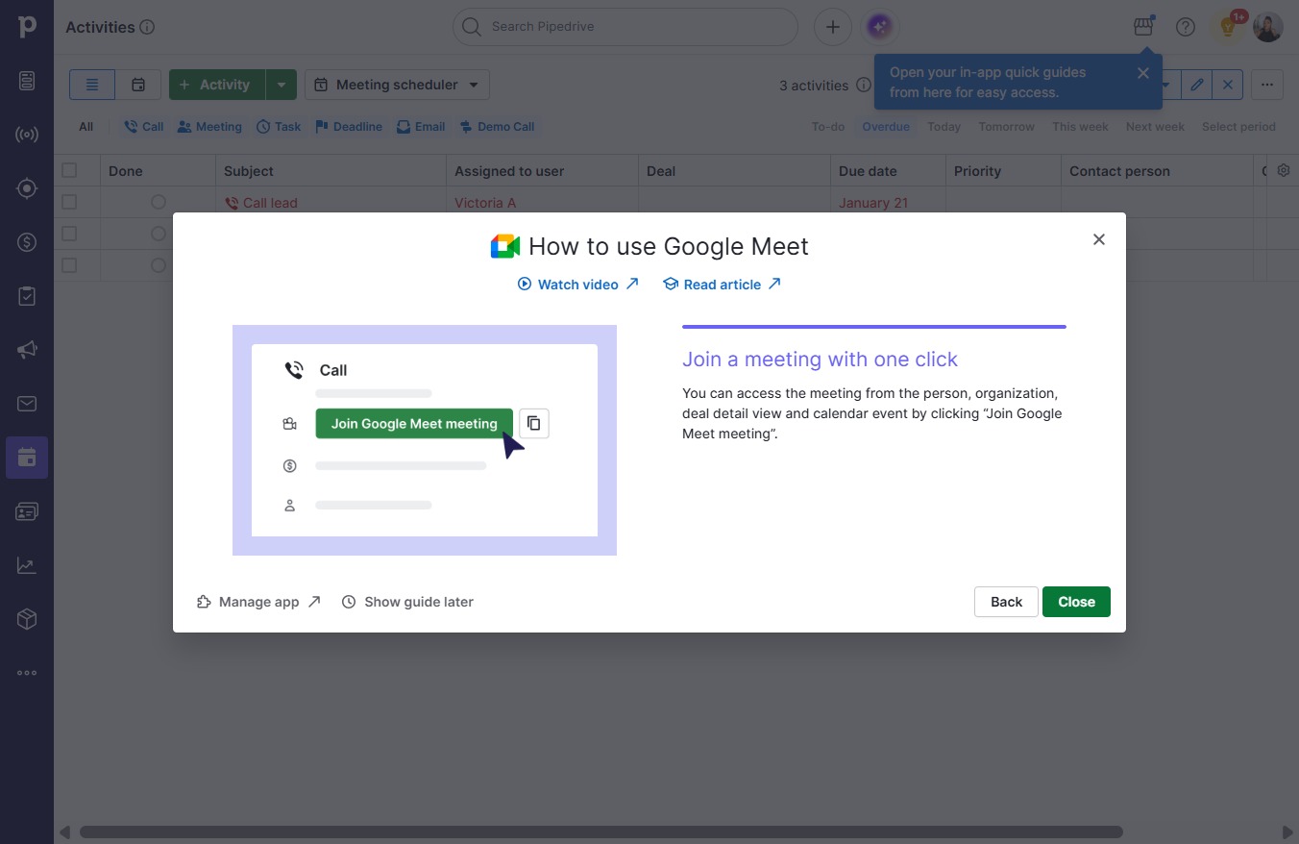Open table column settings gear
Screen dimensions: 1299x844
tap(1284, 170)
